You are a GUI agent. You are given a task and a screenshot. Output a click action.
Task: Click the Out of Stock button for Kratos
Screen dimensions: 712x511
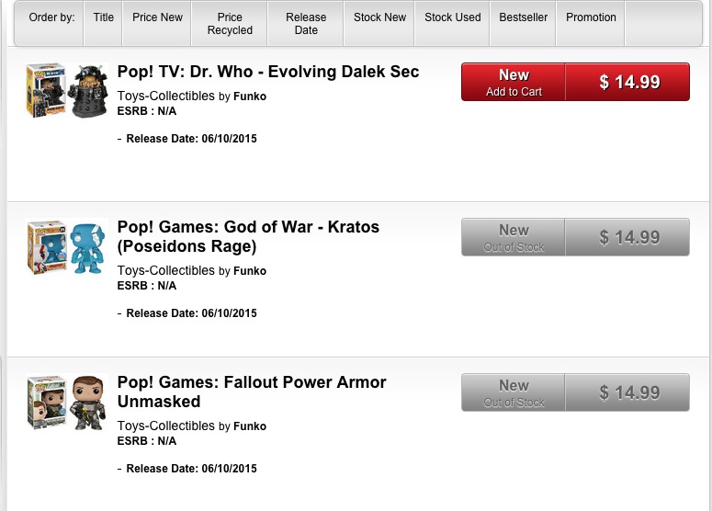click(x=514, y=237)
